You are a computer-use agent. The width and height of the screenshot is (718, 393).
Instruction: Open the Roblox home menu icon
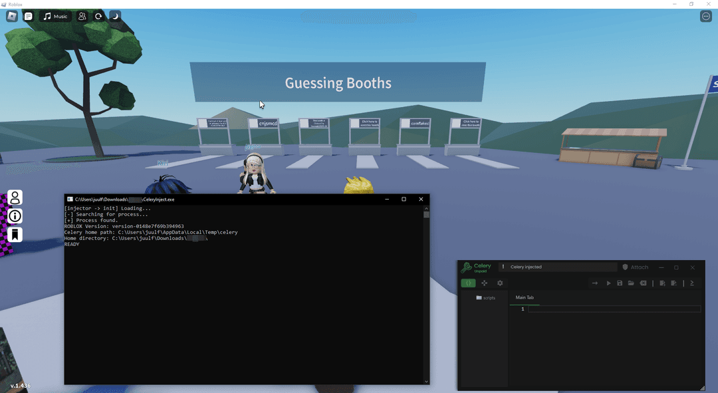(x=11, y=15)
